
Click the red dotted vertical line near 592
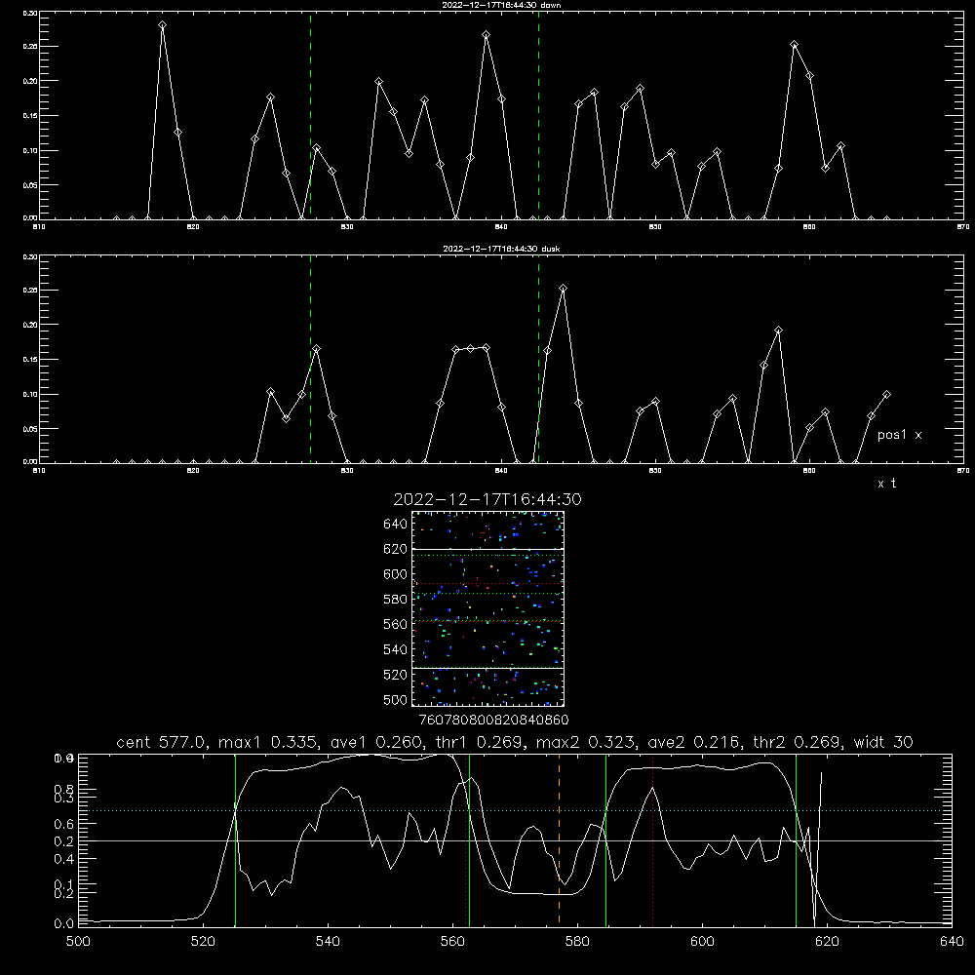tap(653, 839)
